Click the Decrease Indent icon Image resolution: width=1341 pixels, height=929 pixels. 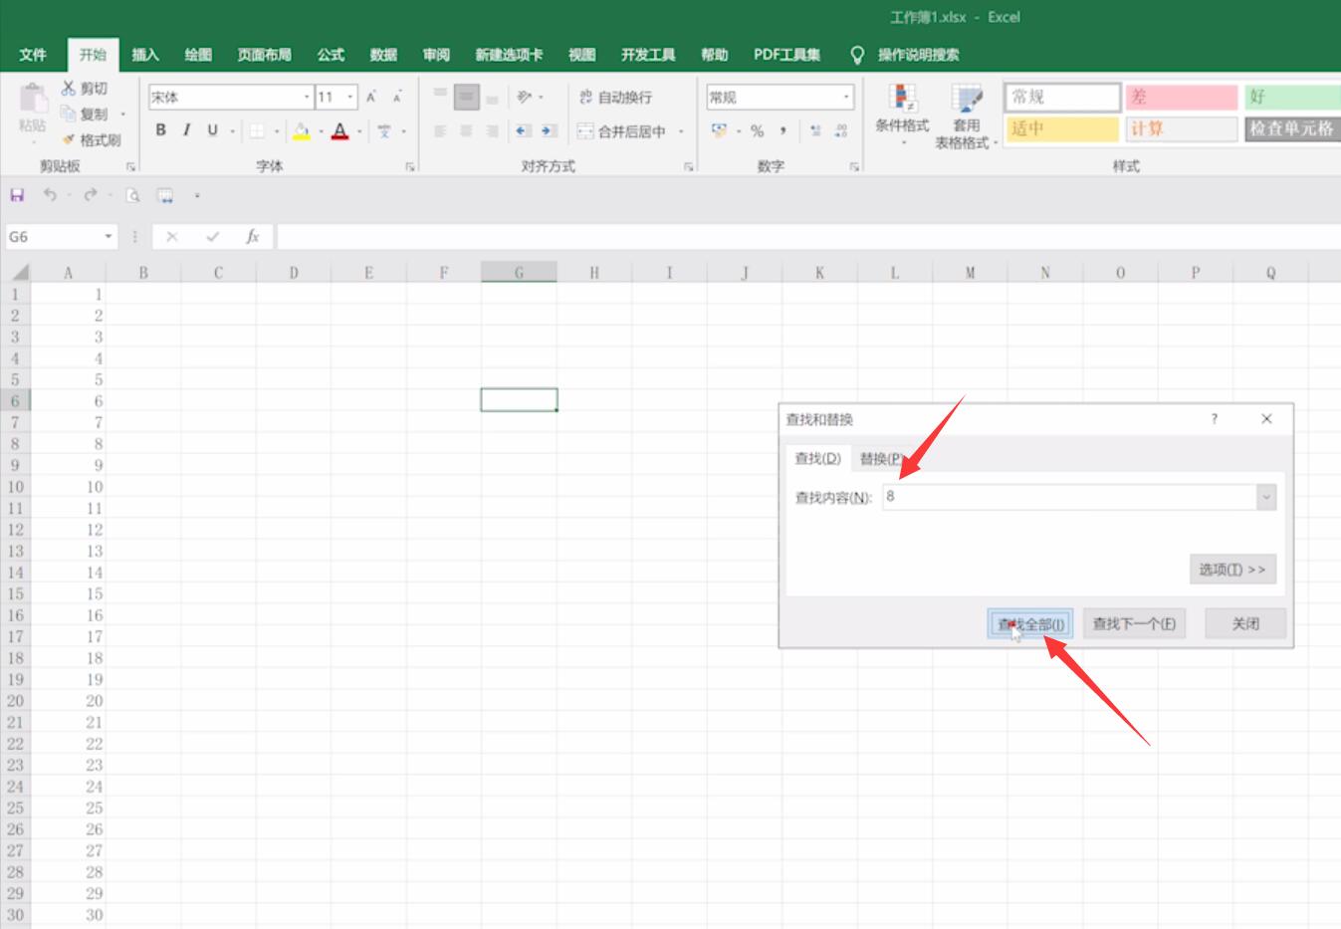(x=523, y=130)
